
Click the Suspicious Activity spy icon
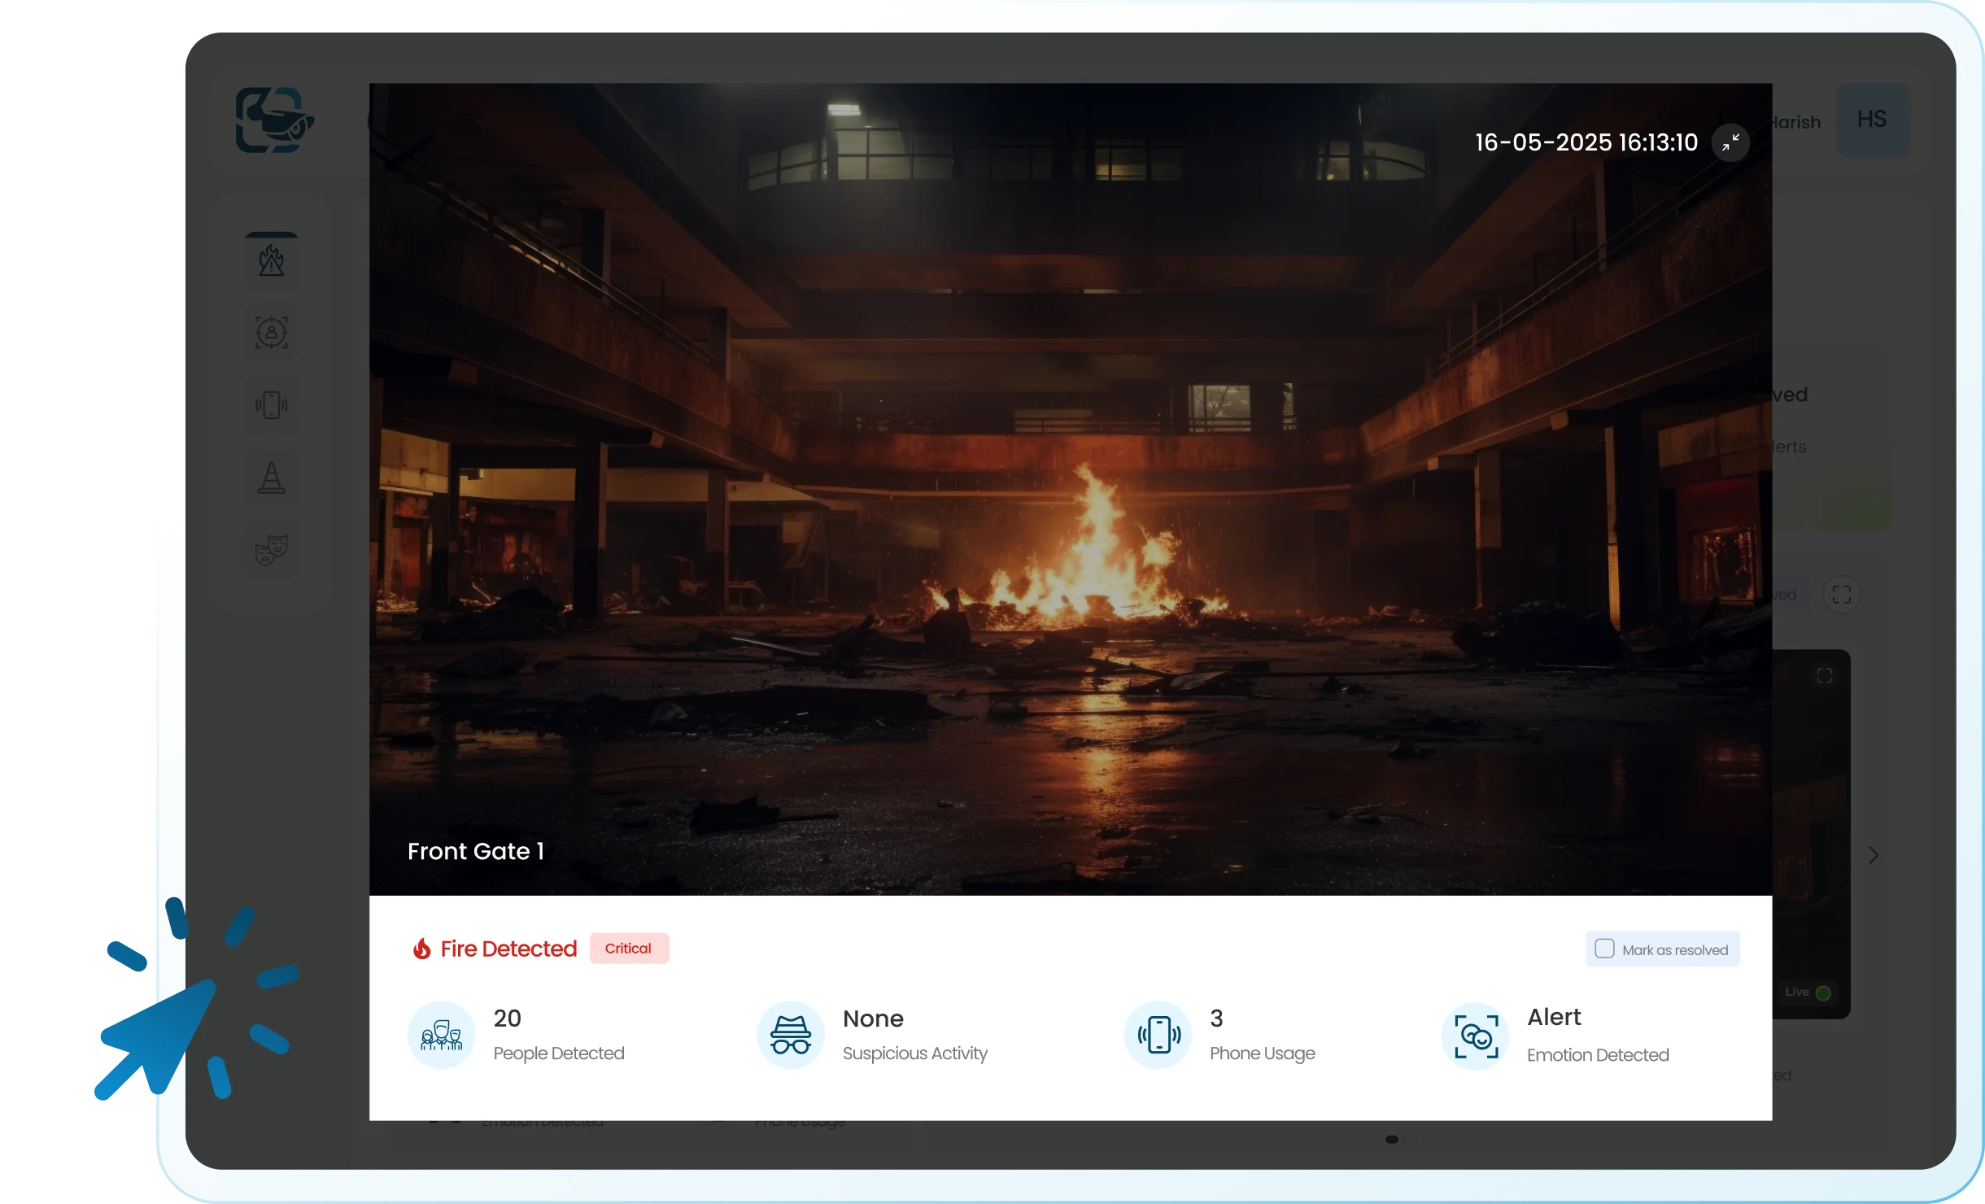tap(790, 1035)
